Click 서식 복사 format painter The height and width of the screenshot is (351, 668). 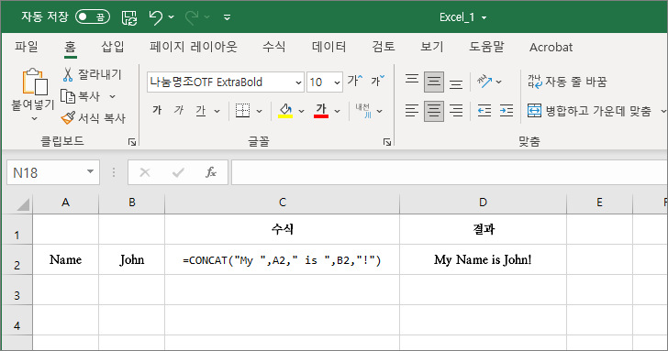[x=94, y=118]
